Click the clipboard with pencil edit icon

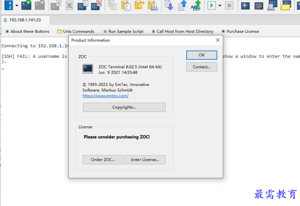tap(139, 5)
